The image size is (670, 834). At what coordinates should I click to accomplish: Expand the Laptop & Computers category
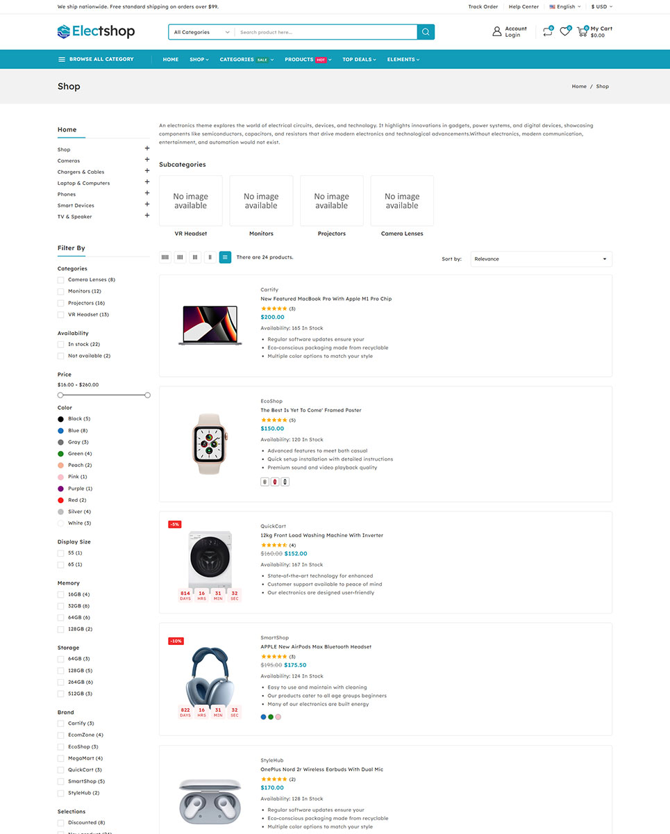[x=147, y=183]
